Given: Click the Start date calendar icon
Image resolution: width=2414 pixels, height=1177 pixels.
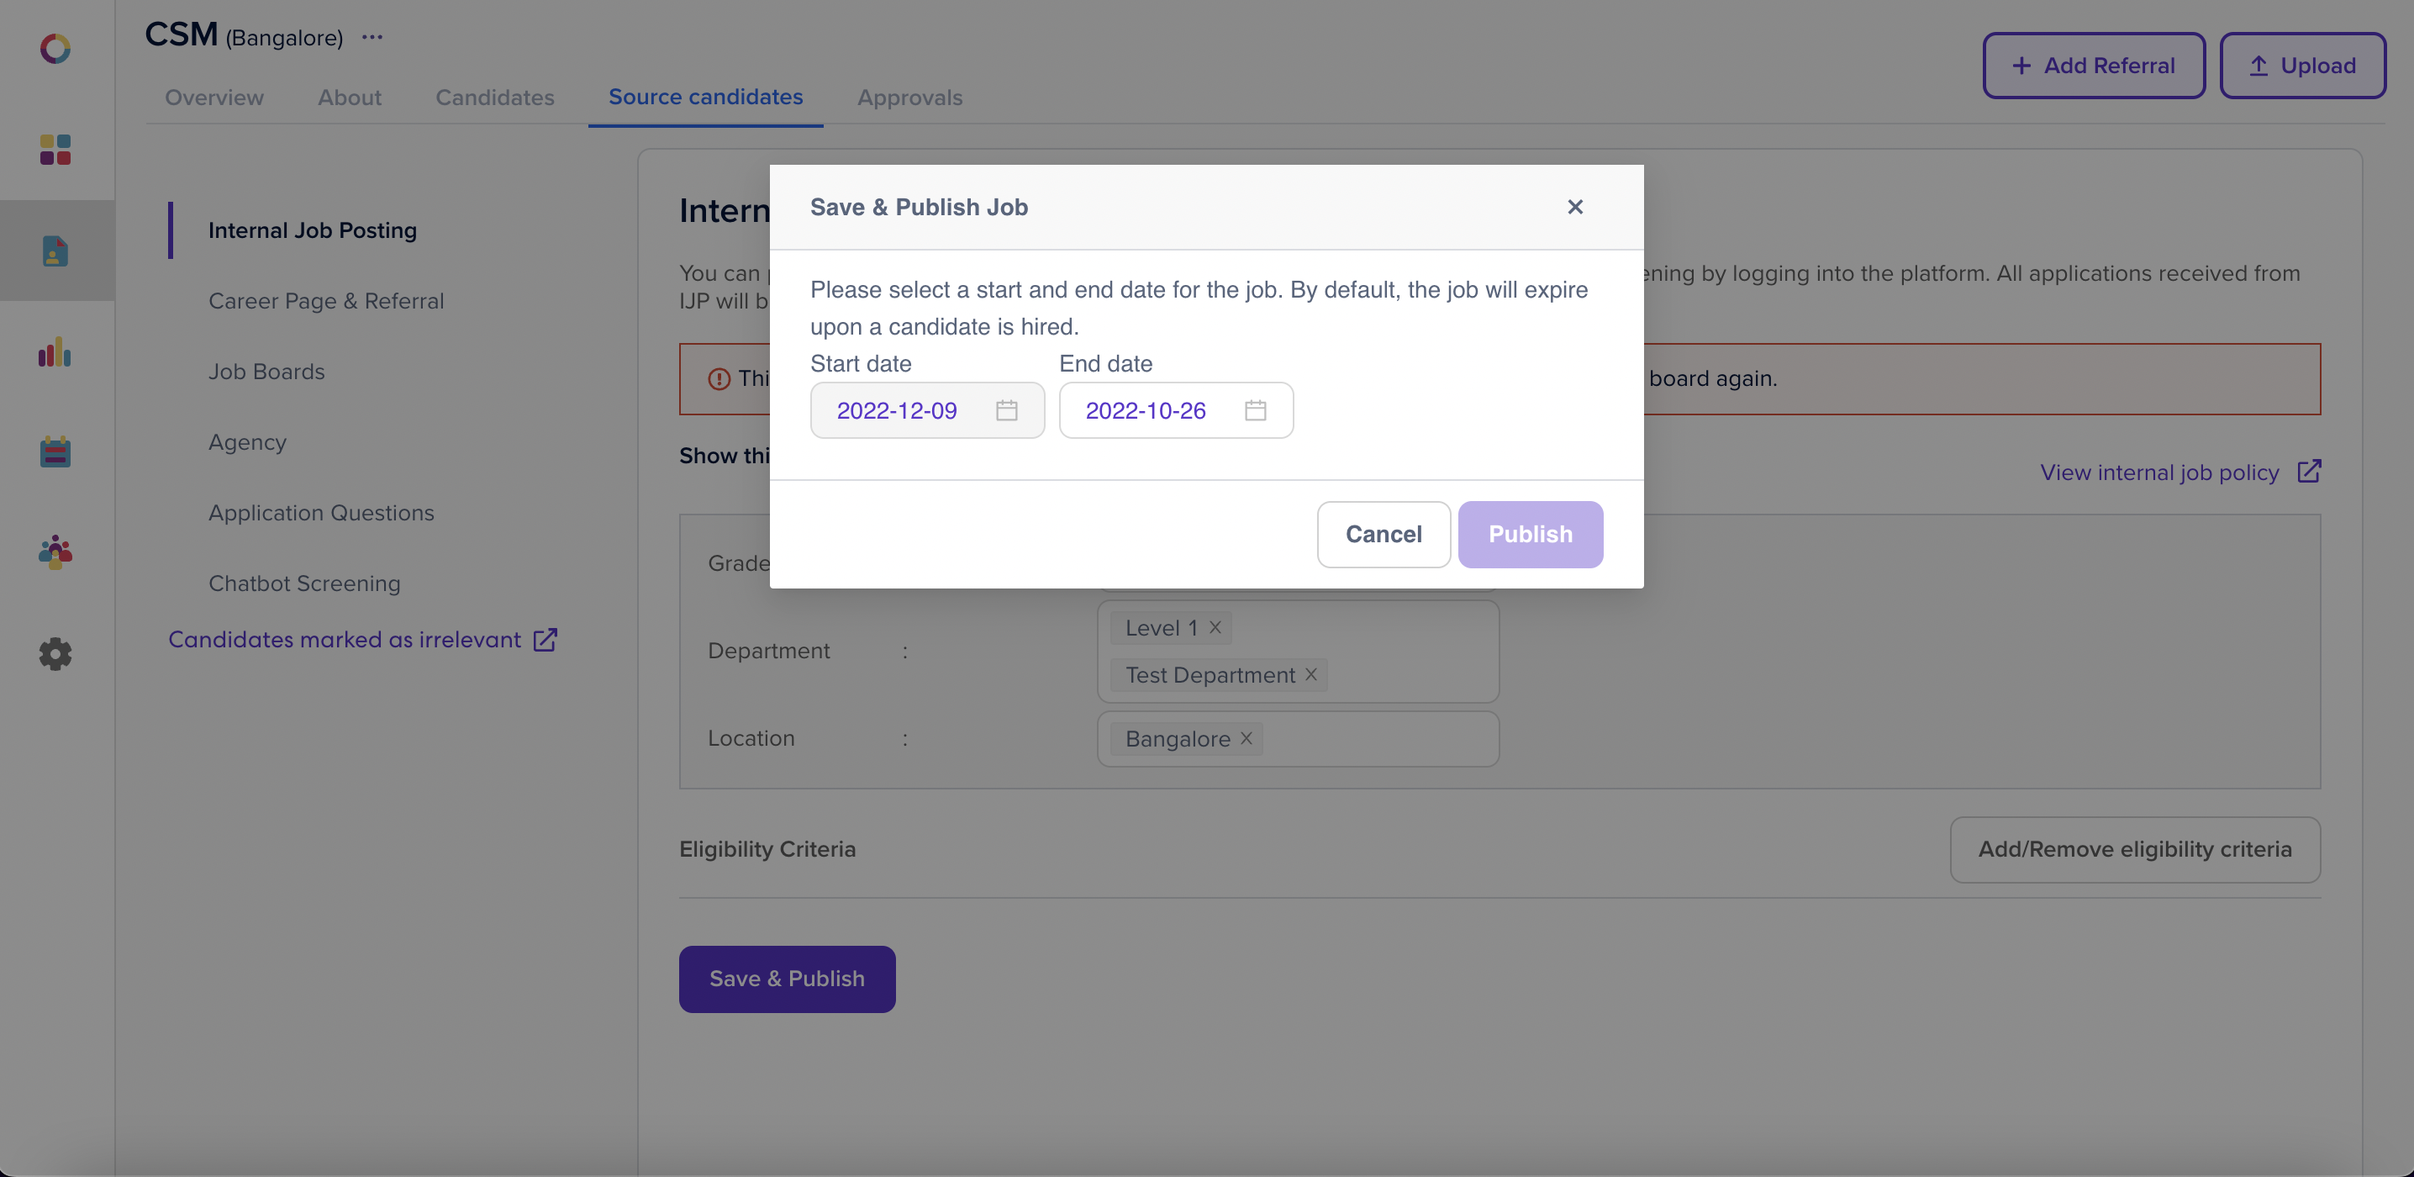Looking at the screenshot, I should [x=1006, y=410].
